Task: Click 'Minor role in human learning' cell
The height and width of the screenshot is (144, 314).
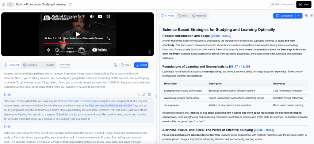Action: click(288, 105)
